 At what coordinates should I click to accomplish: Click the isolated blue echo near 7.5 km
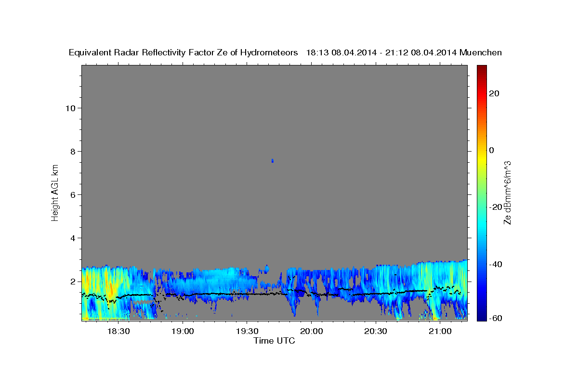(x=273, y=161)
